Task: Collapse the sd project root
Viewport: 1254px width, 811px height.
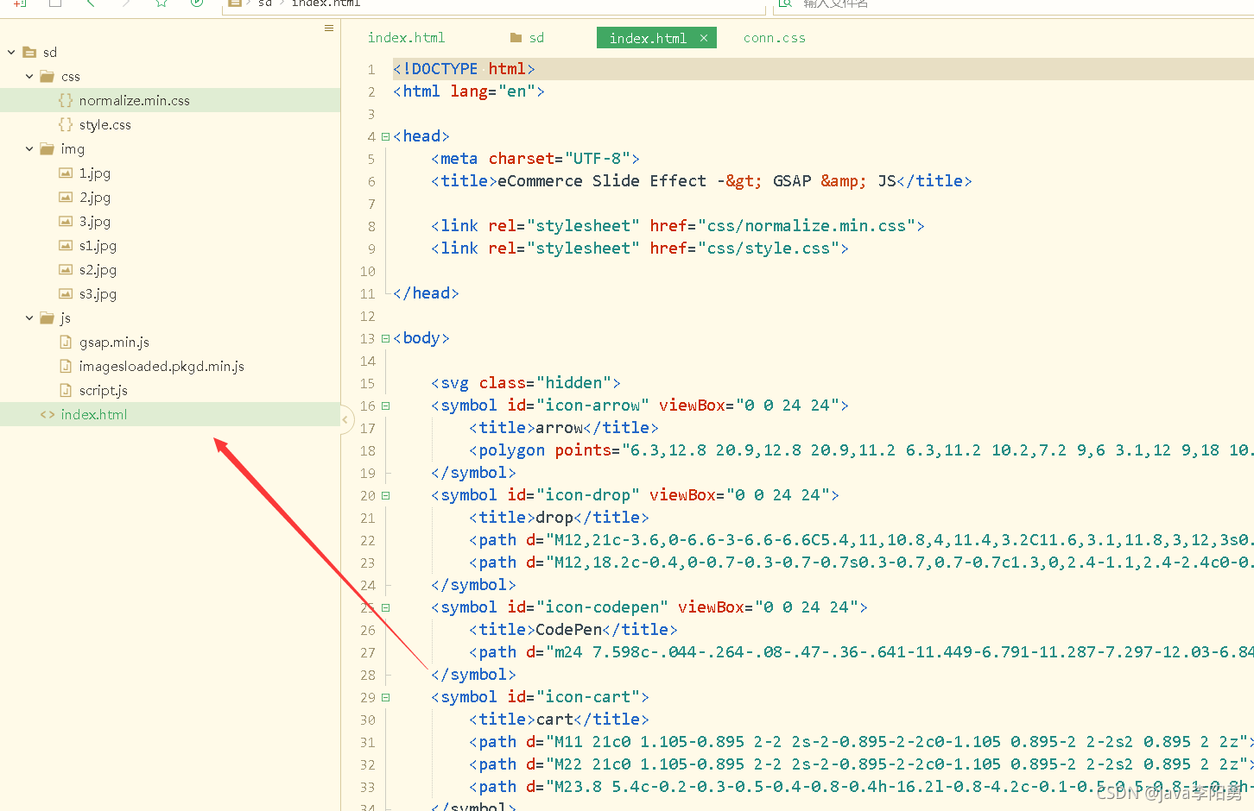Action: coord(11,53)
